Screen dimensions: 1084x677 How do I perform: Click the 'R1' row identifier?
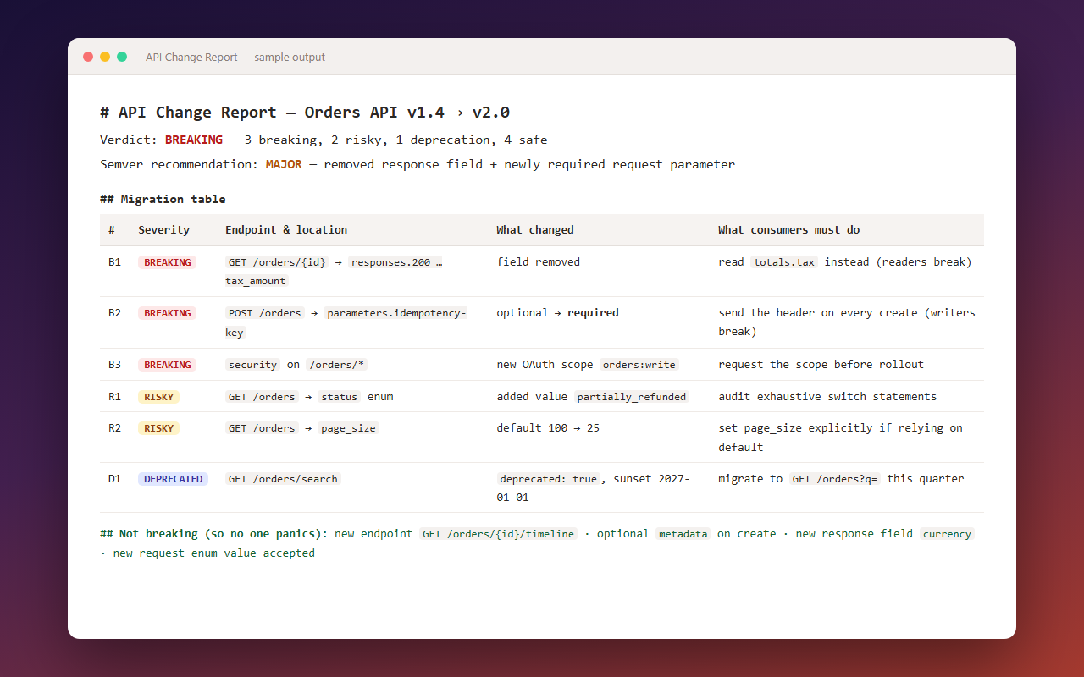pos(114,397)
